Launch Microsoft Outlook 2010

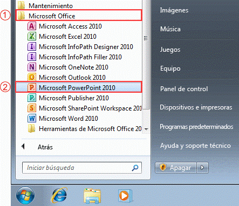72,78
